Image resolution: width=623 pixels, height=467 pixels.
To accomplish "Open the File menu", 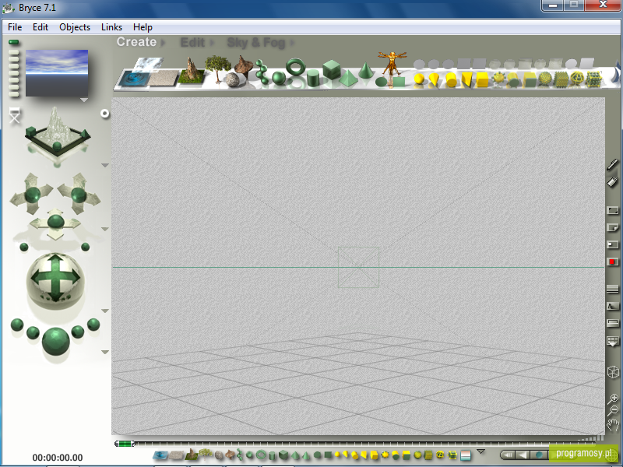I will [x=15, y=27].
